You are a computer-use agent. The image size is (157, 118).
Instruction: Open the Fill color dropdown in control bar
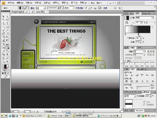pyautogui.click(x=22, y=8)
